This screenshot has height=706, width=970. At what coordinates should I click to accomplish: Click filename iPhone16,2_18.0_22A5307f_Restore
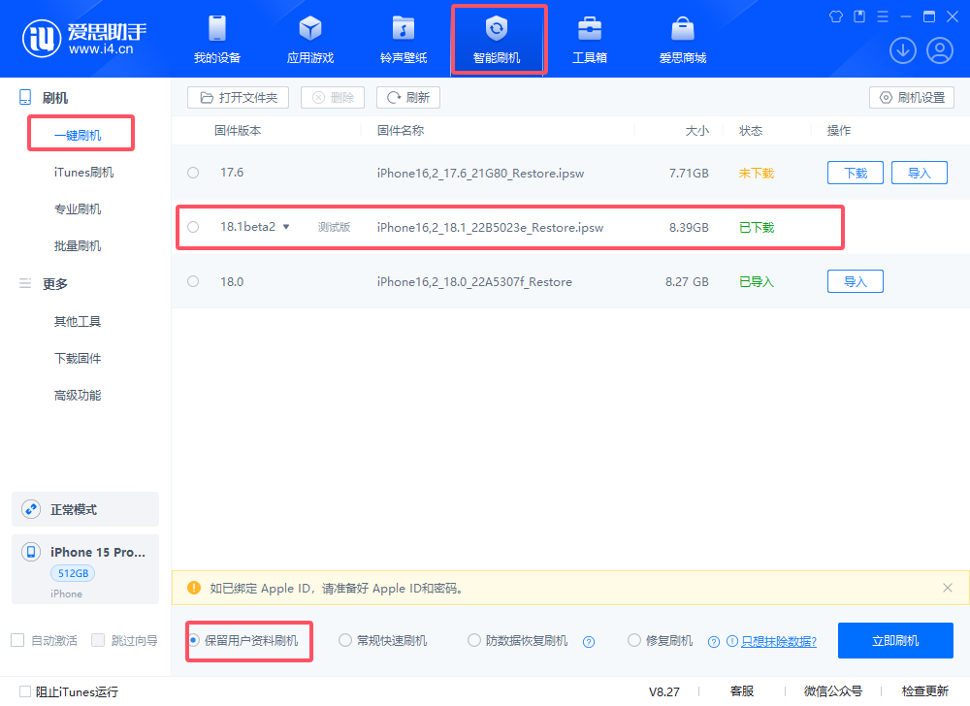(474, 282)
